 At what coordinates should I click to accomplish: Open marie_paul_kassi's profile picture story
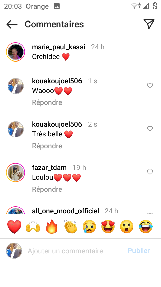pos(15,52)
